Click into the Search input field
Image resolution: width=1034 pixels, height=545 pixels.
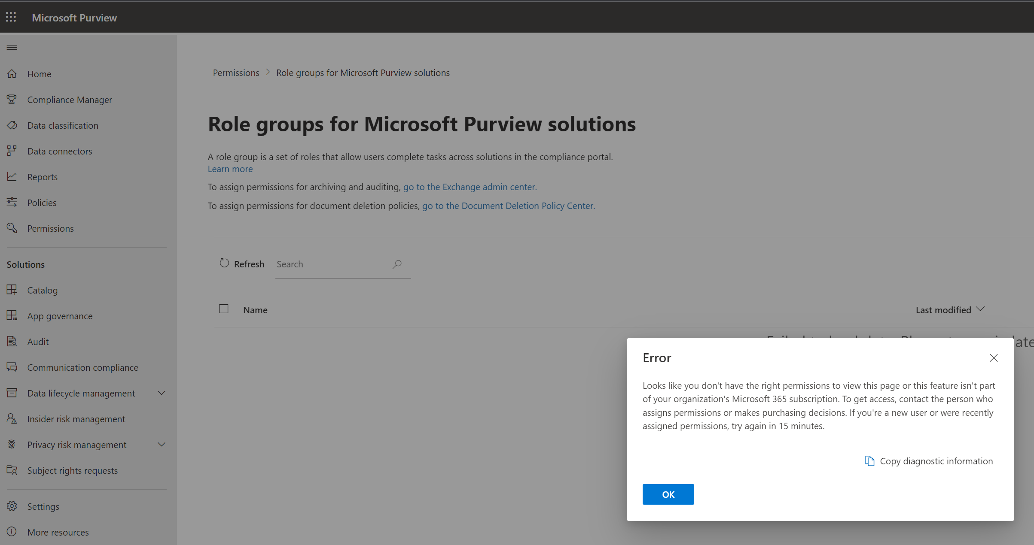tap(331, 264)
